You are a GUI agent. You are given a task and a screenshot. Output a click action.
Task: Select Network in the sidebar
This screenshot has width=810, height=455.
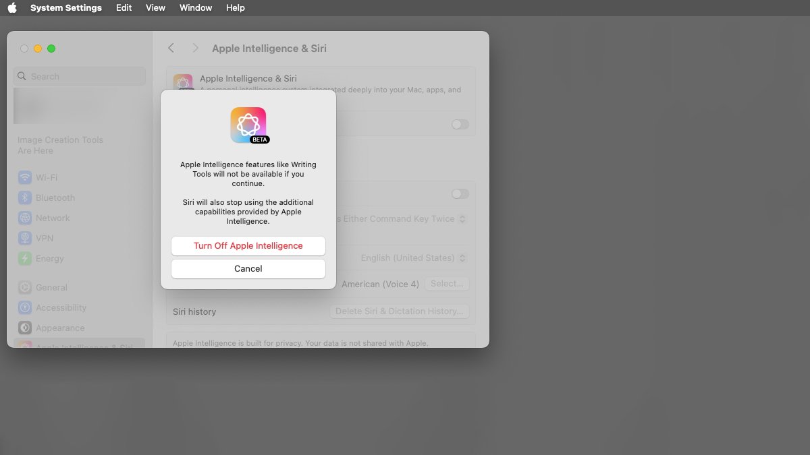[80, 218]
